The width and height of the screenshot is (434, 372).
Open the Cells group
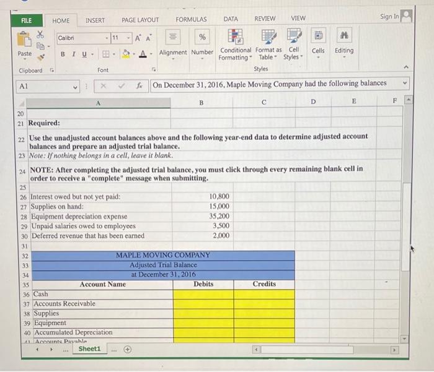click(318, 43)
